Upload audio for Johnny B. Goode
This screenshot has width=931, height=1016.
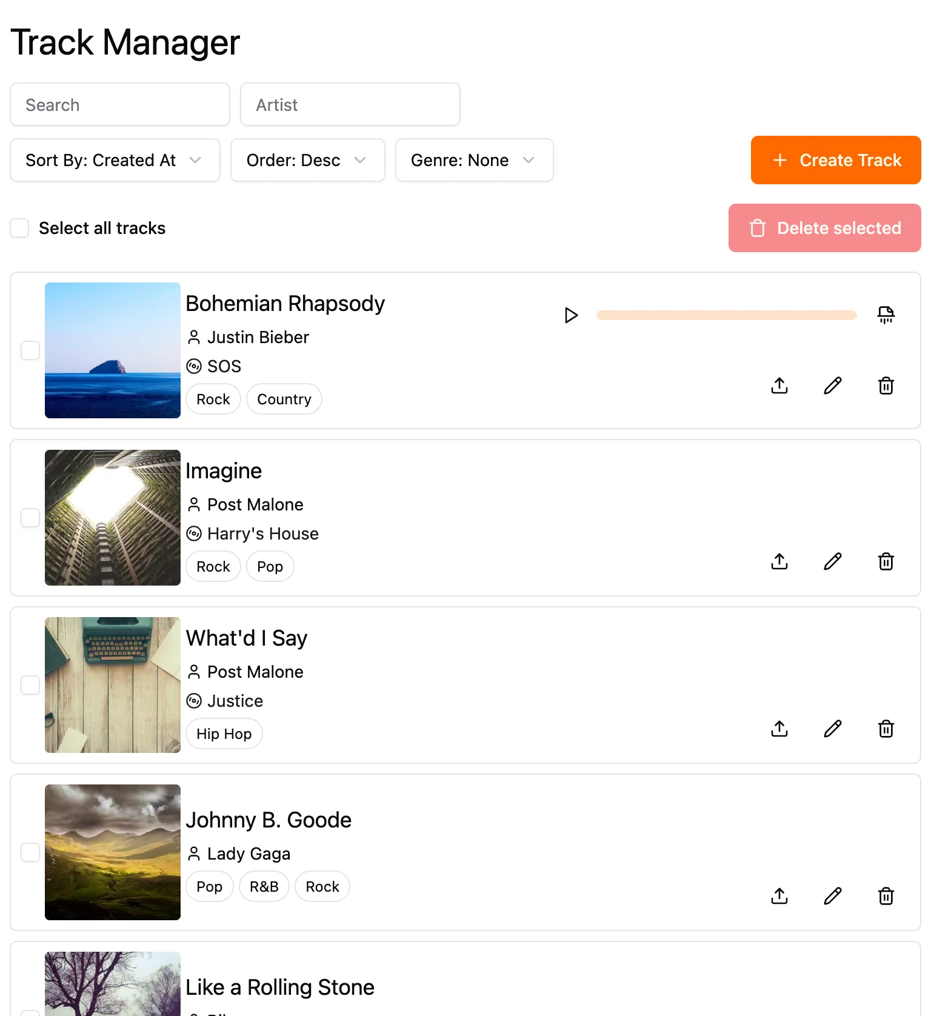[779, 896]
